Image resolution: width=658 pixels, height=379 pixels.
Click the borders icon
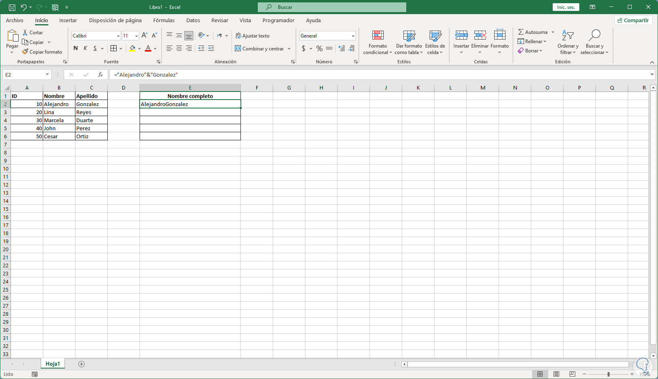[x=114, y=48]
